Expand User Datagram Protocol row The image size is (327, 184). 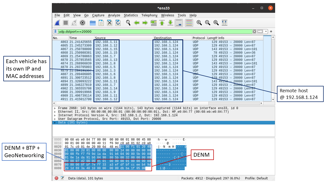[55, 119]
